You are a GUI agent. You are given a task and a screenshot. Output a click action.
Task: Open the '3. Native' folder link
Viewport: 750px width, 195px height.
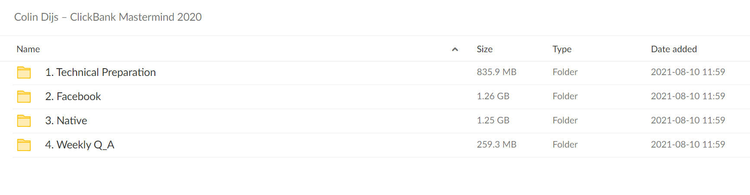(x=66, y=121)
